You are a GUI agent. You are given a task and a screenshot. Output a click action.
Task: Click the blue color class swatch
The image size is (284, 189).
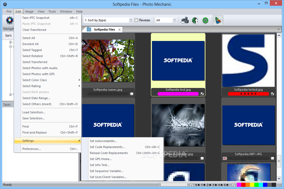click(265, 185)
